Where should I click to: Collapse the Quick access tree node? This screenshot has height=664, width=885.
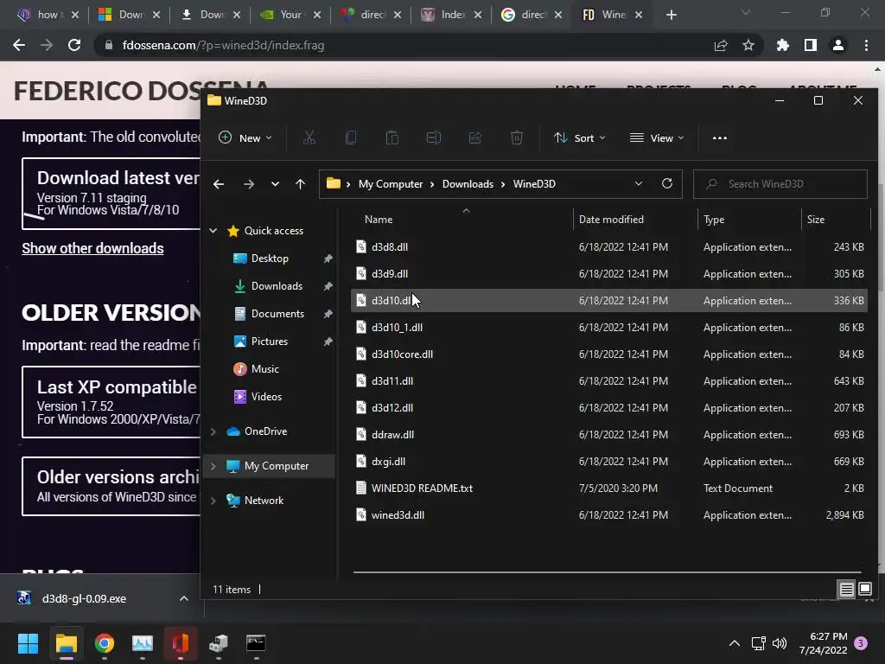click(x=213, y=230)
